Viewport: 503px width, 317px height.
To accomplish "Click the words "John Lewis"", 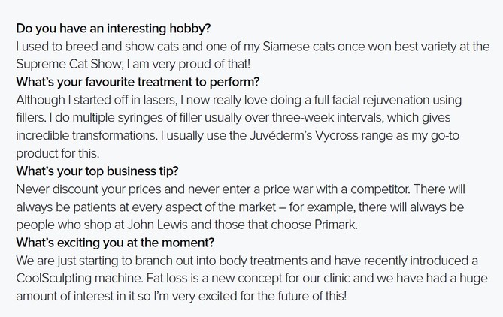I will click(157, 225).
